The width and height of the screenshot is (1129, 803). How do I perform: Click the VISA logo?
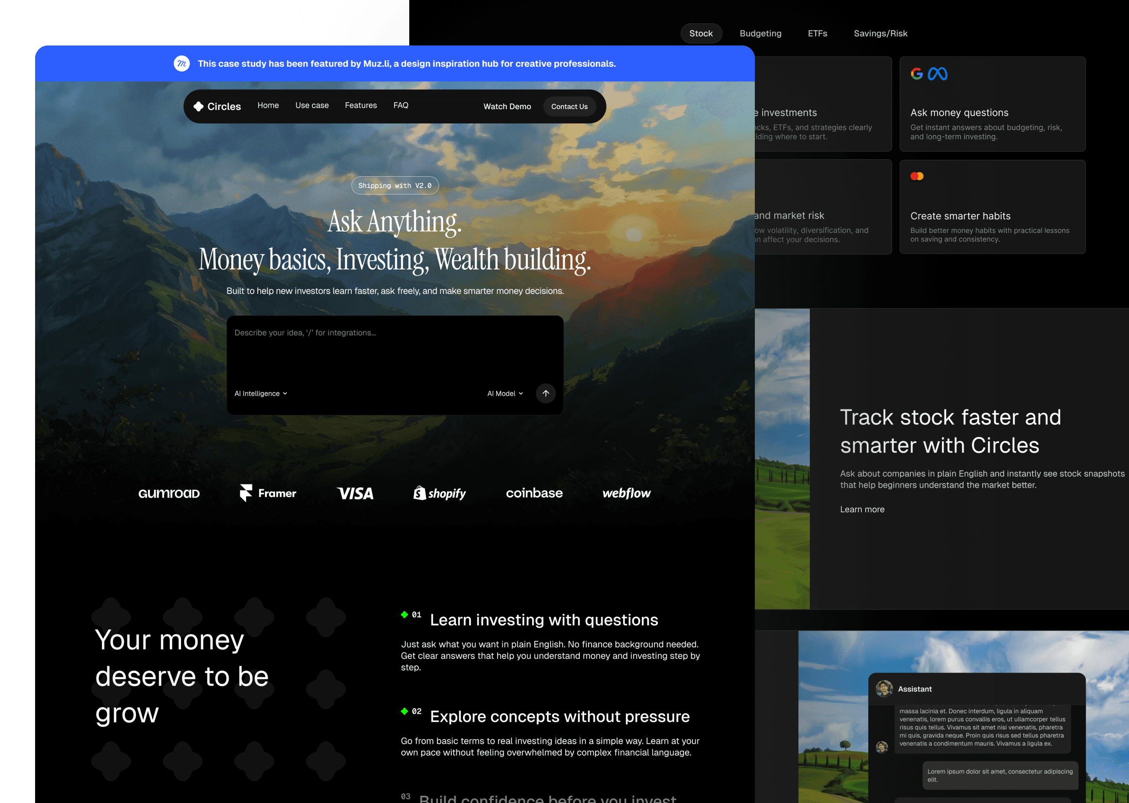tap(355, 493)
